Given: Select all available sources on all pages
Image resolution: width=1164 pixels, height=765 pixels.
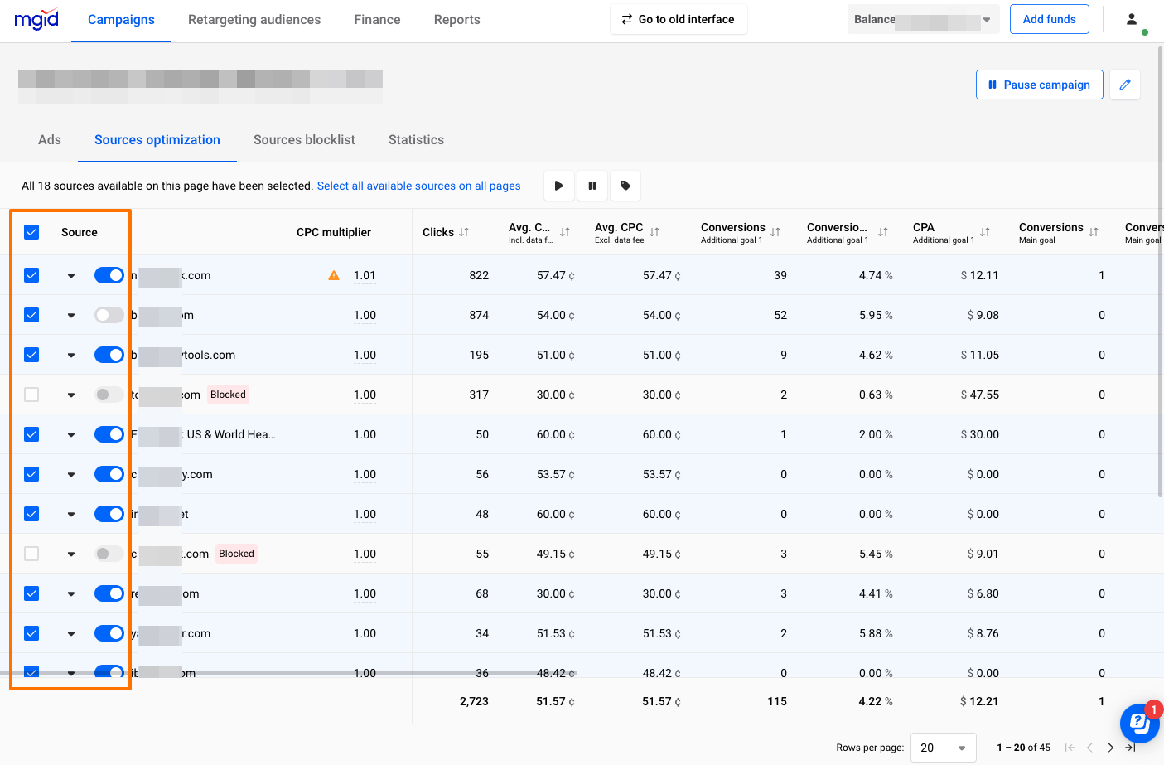Looking at the screenshot, I should tap(418, 186).
